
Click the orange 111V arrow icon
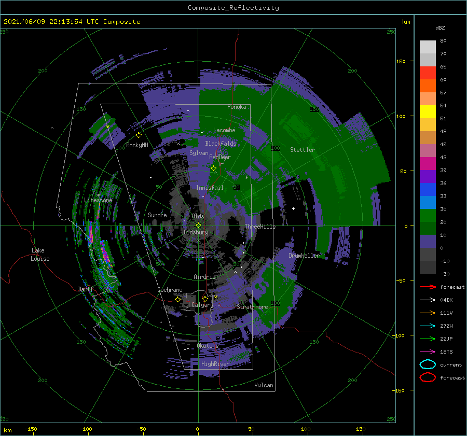(428, 313)
